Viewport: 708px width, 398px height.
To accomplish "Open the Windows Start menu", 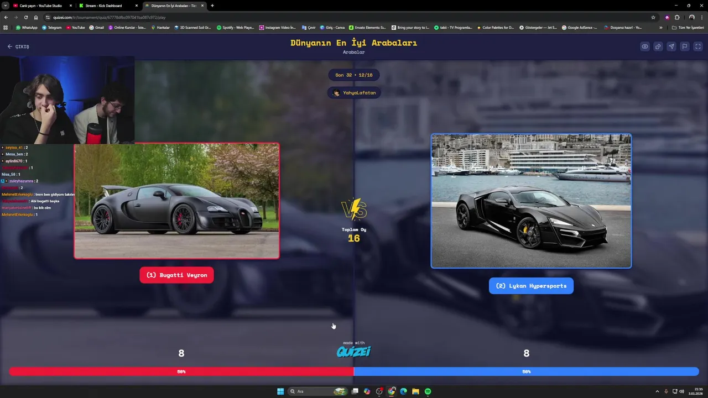I will click(x=280, y=391).
